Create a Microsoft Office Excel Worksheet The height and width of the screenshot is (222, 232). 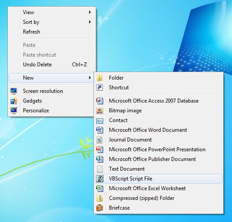(159, 188)
